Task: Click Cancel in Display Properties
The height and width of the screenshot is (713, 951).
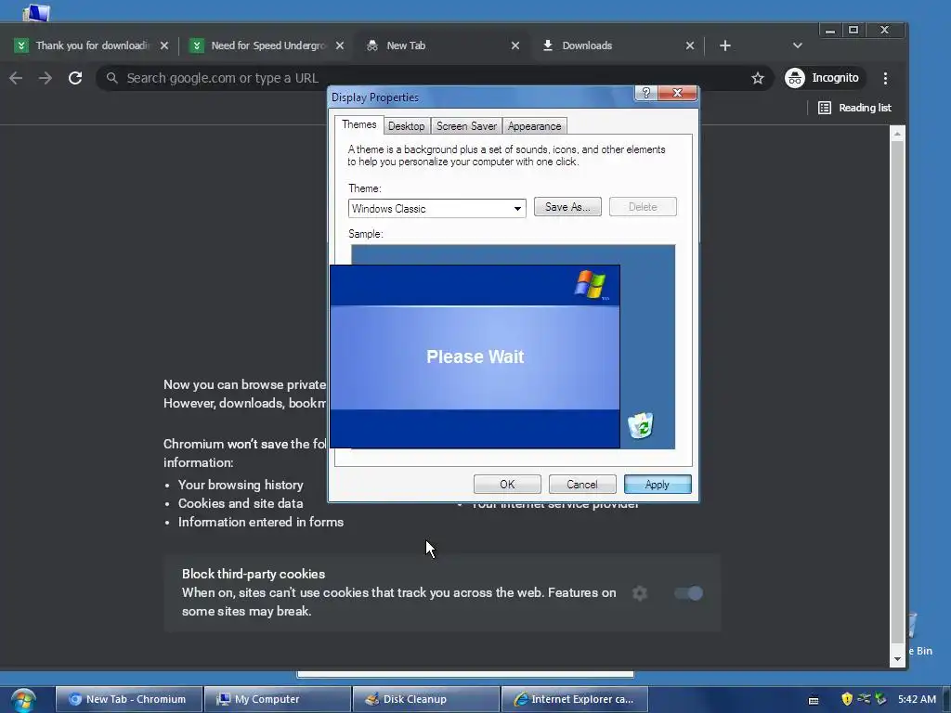Action: pos(582,485)
